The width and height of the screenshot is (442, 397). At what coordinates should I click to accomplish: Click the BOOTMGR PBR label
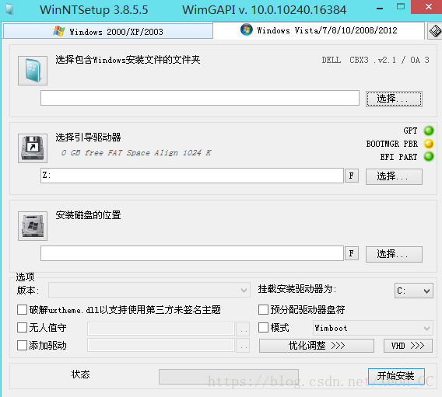coord(392,144)
